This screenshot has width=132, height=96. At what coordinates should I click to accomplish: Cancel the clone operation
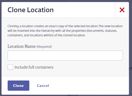(43, 86)
